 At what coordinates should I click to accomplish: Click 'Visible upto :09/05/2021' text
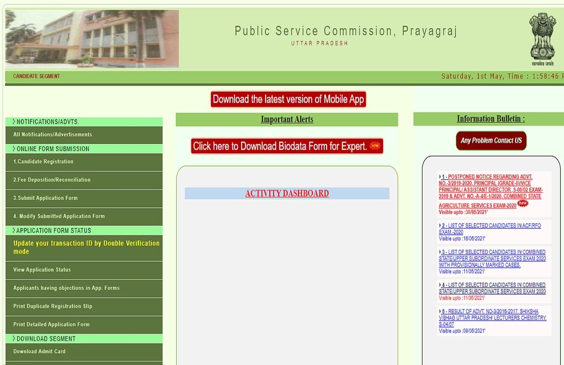(462, 331)
